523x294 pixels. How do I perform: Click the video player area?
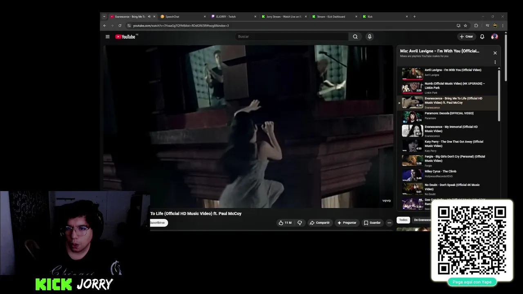click(x=248, y=127)
